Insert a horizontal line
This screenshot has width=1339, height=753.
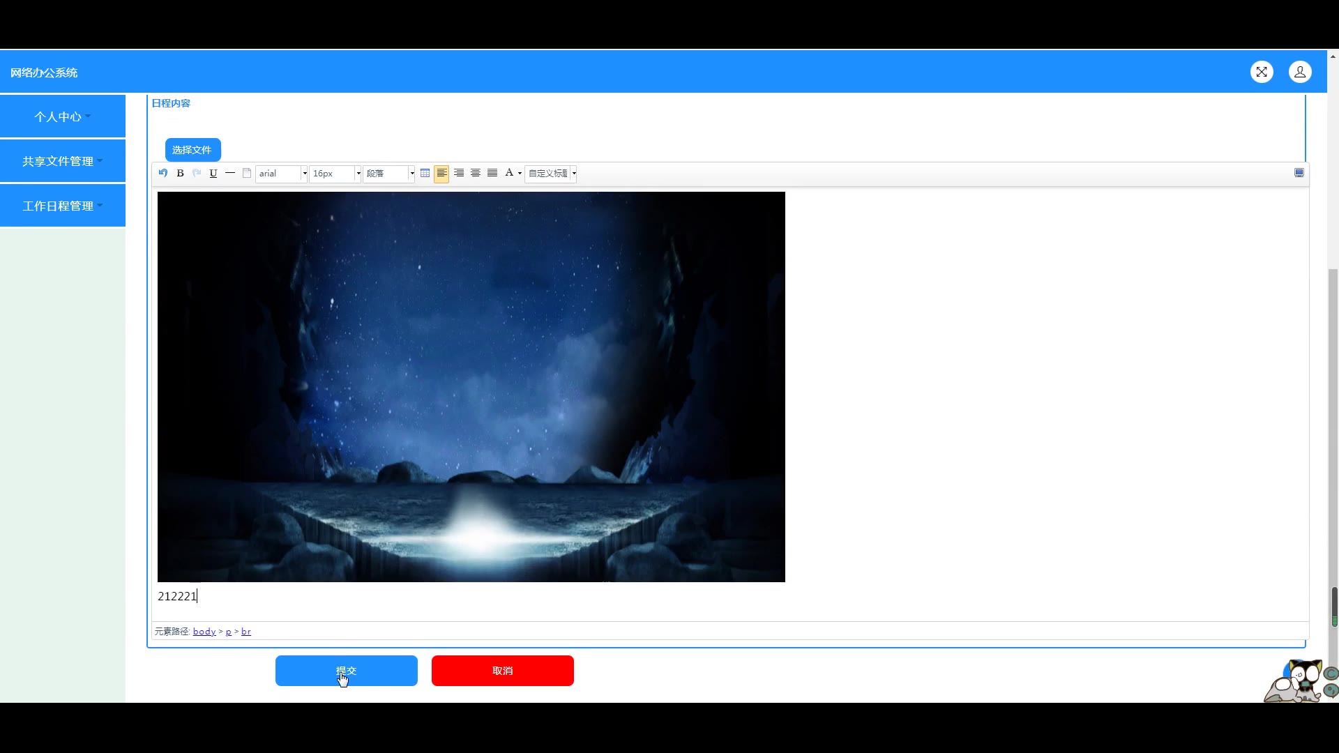(x=230, y=173)
